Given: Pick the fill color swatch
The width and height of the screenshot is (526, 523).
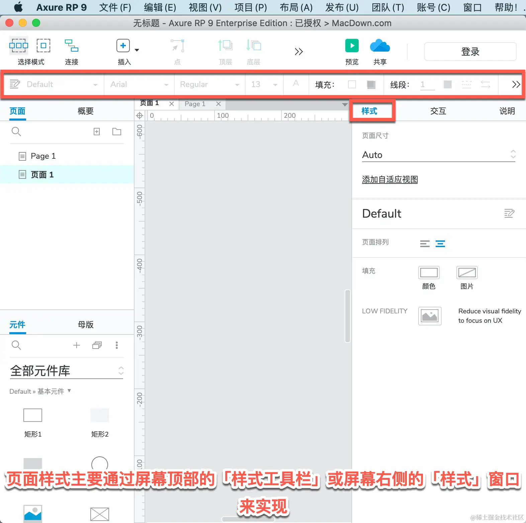Looking at the screenshot, I should pos(352,84).
